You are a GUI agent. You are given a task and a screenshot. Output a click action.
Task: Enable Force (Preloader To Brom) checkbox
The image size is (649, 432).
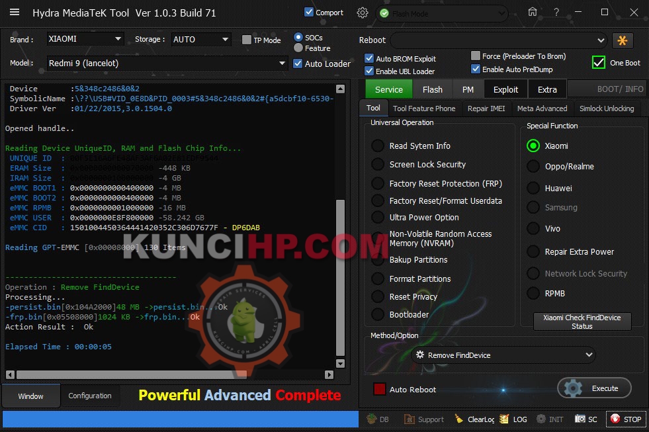click(x=476, y=56)
